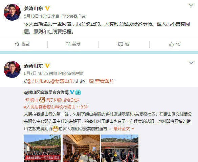Open hashtag #打卡崂山网红地#
The width and height of the screenshot is (198, 162).
[63, 100]
